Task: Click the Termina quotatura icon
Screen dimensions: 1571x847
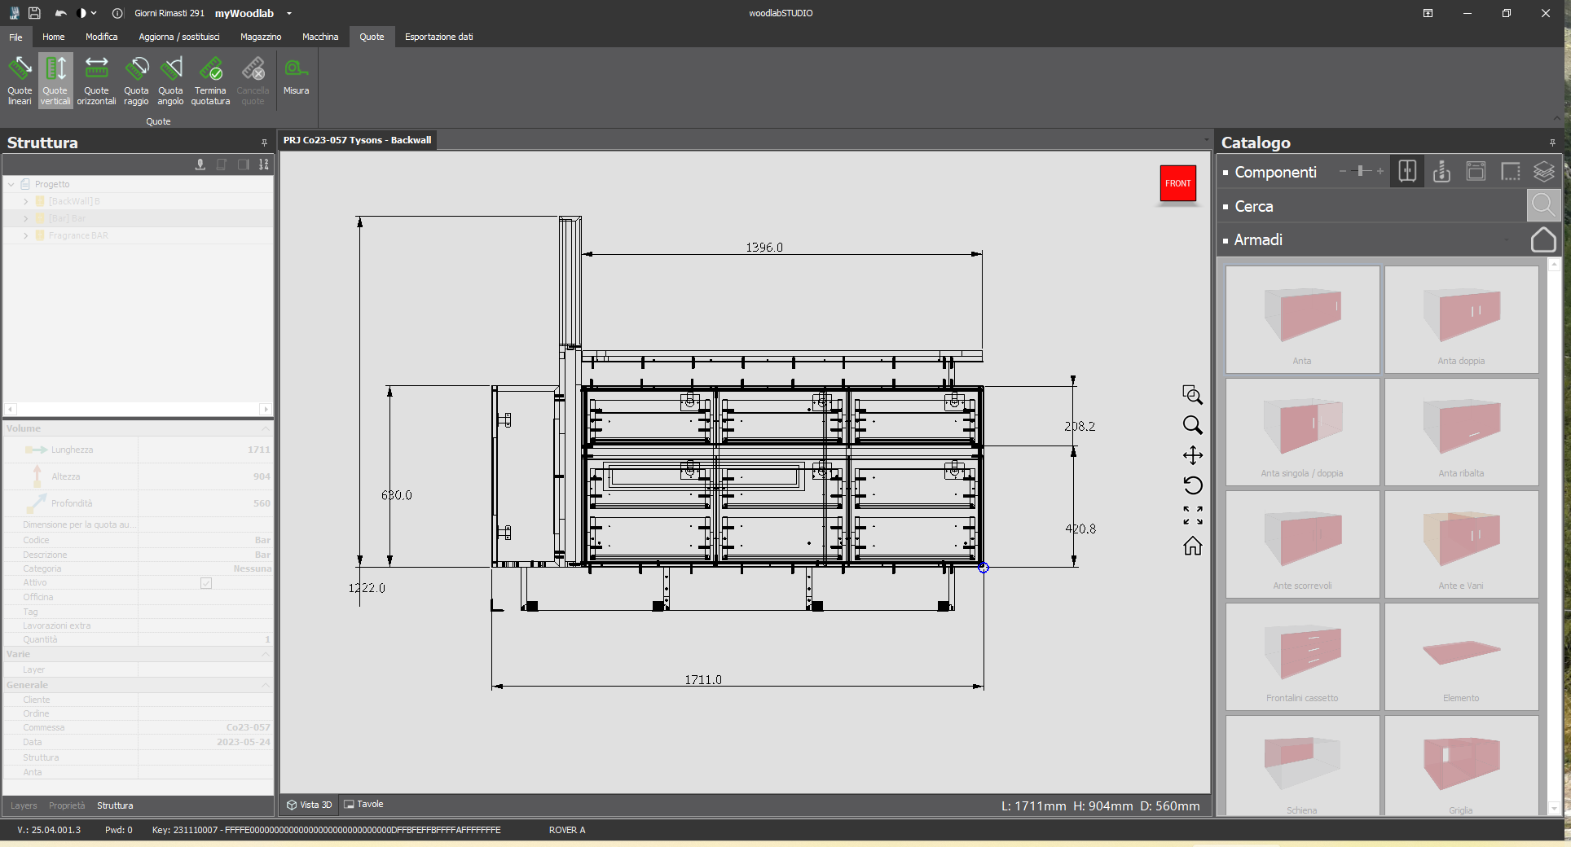Action: click(x=210, y=79)
